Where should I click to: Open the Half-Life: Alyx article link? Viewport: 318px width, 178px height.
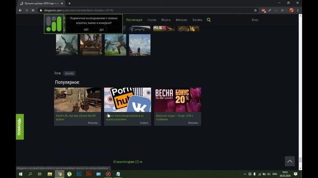pos(76,118)
